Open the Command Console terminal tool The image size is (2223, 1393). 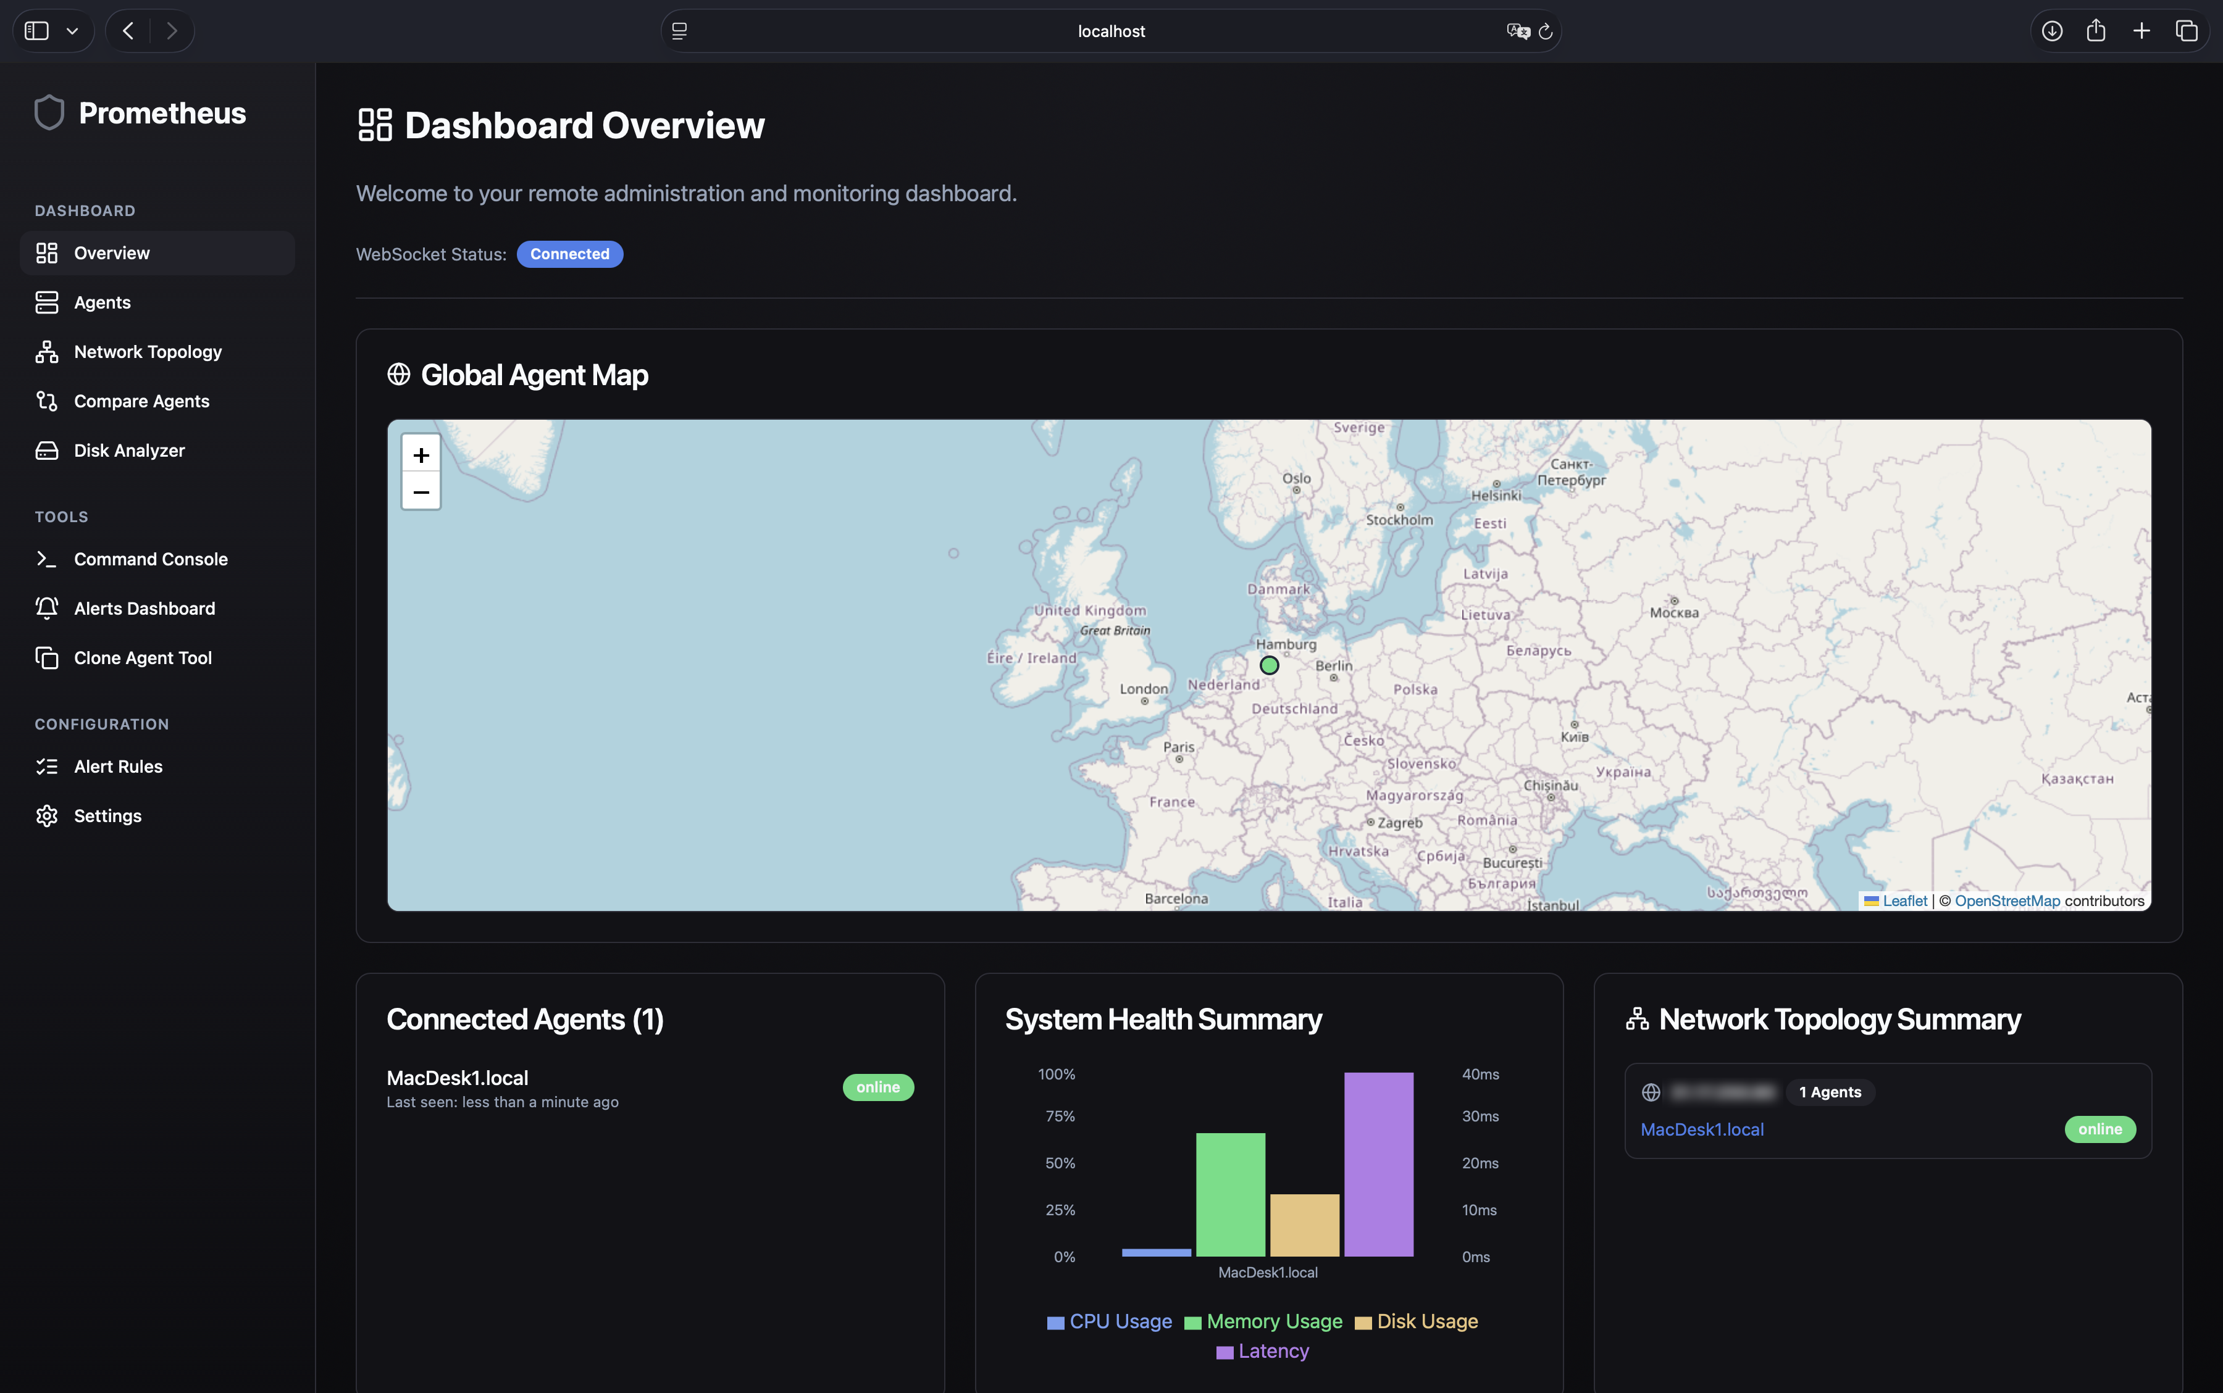[x=150, y=559]
